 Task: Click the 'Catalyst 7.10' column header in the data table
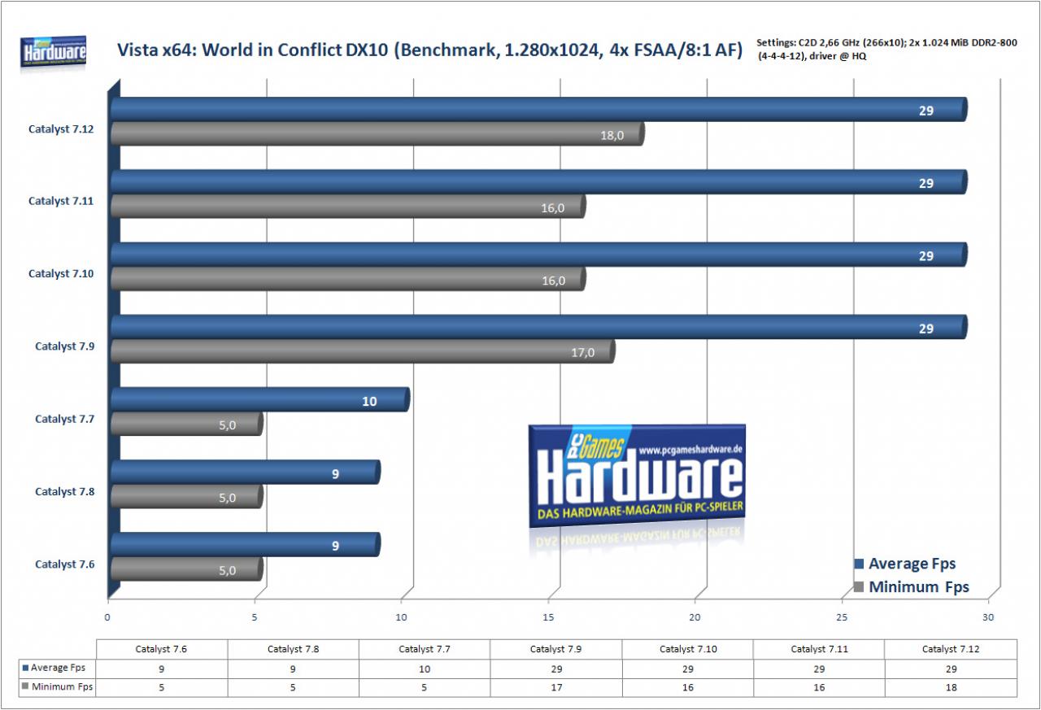688,649
